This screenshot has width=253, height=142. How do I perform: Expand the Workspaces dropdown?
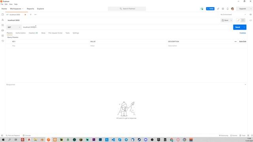(17, 9)
